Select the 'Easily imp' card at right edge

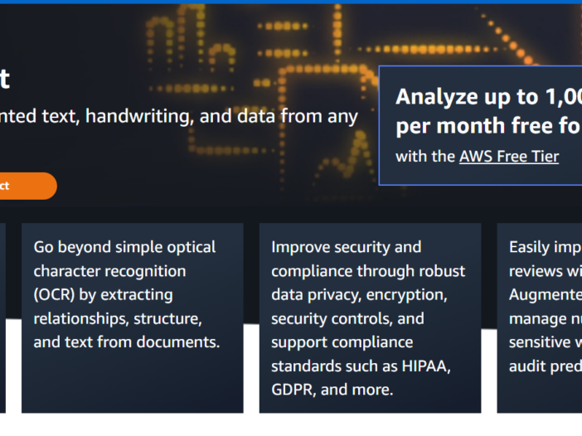click(x=540, y=318)
